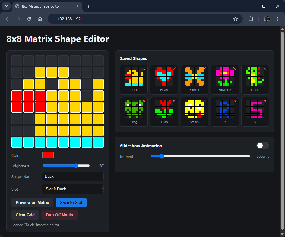Viewport: 285px width, 237px height.
Task: Click the Save to Slot button
Action: pos(71,203)
